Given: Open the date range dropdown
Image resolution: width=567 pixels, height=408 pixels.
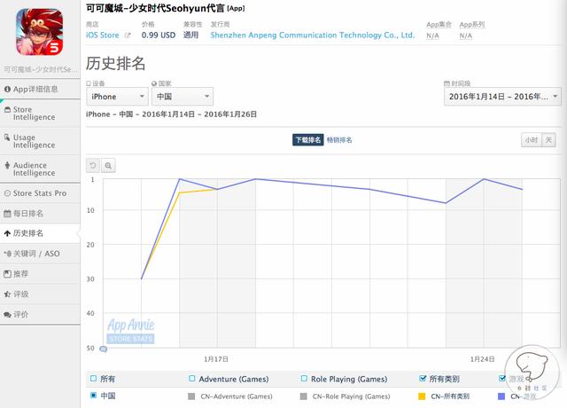Looking at the screenshot, I should click(x=501, y=97).
